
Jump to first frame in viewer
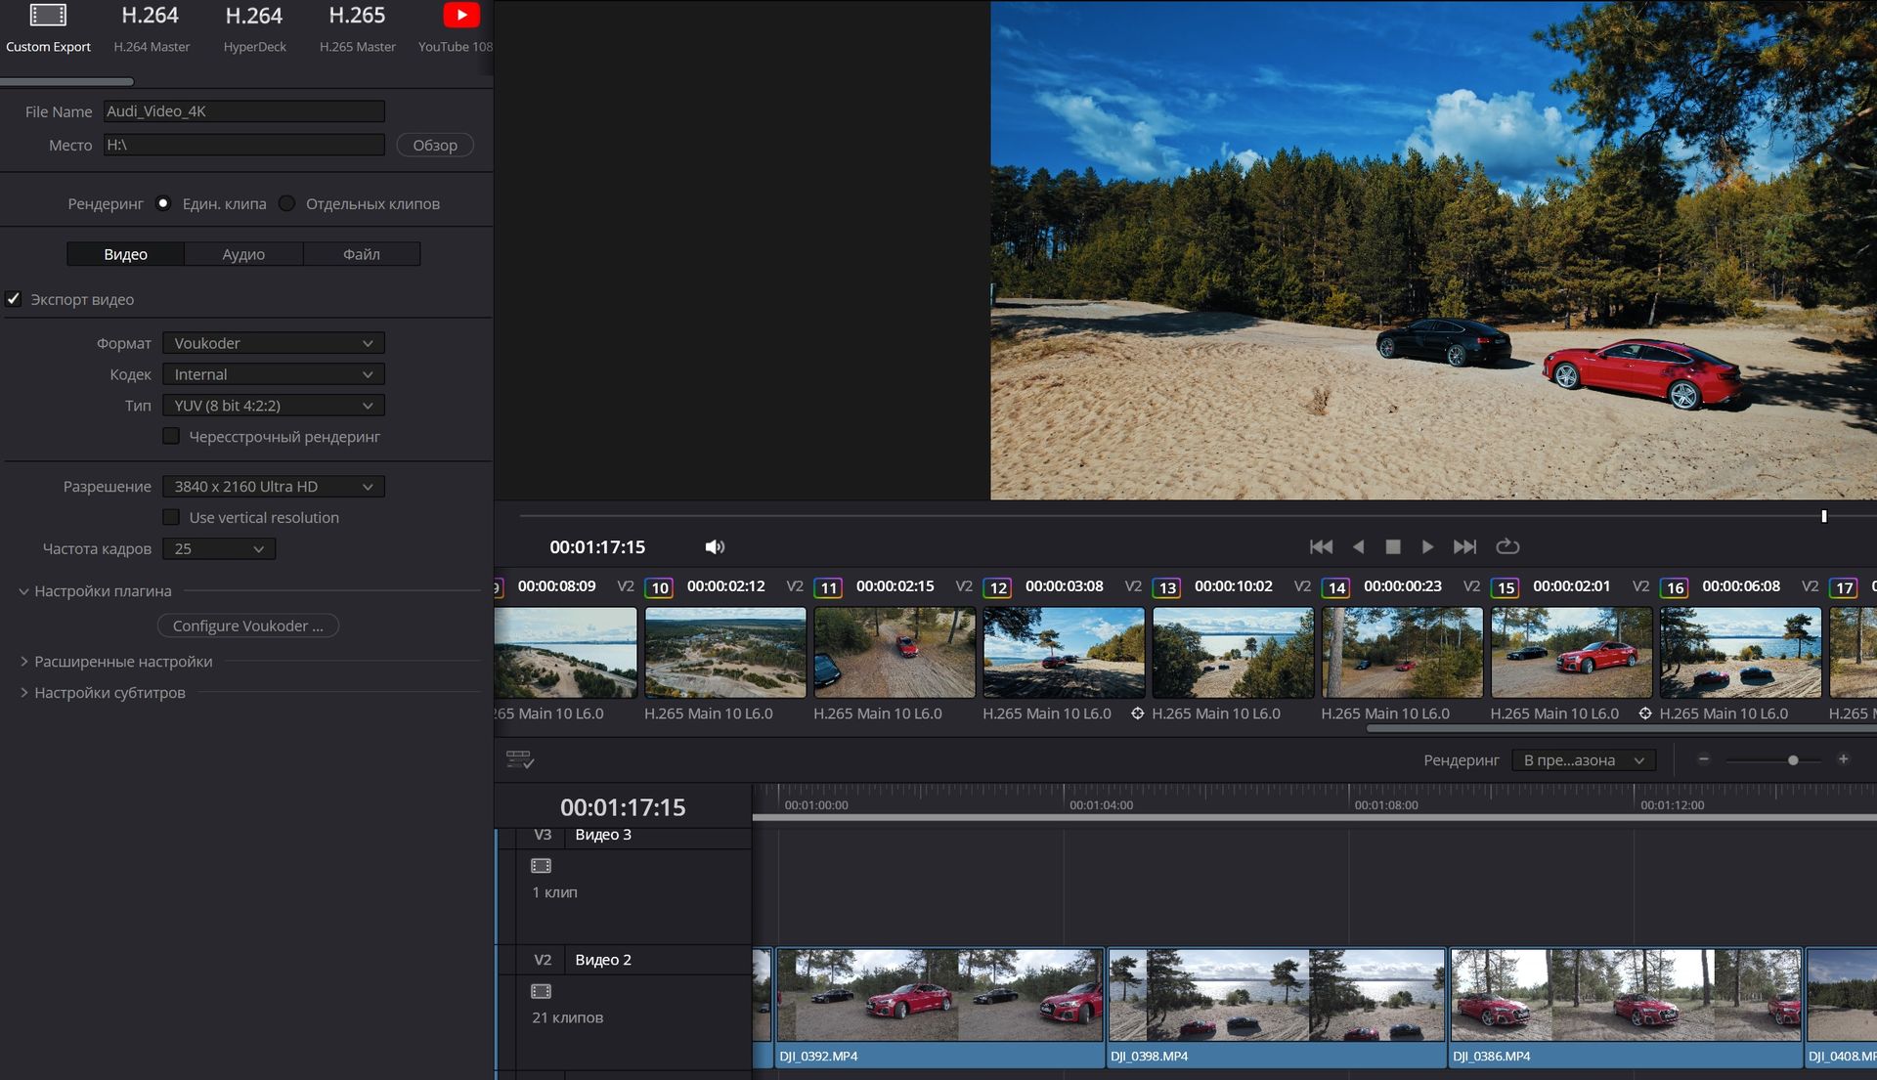pos(1321,547)
